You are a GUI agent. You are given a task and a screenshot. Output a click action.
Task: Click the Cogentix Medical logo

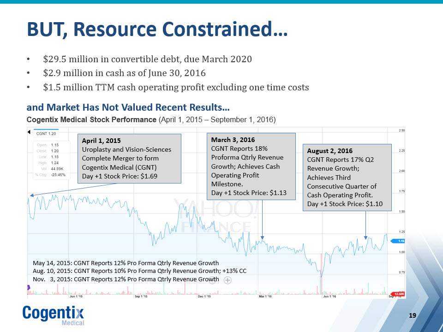(54, 315)
